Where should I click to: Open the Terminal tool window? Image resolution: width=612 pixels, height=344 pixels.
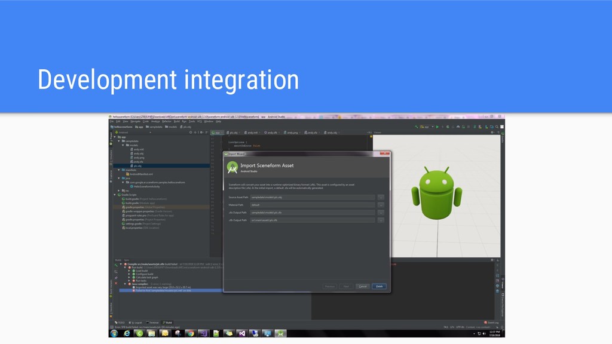[x=152, y=322]
